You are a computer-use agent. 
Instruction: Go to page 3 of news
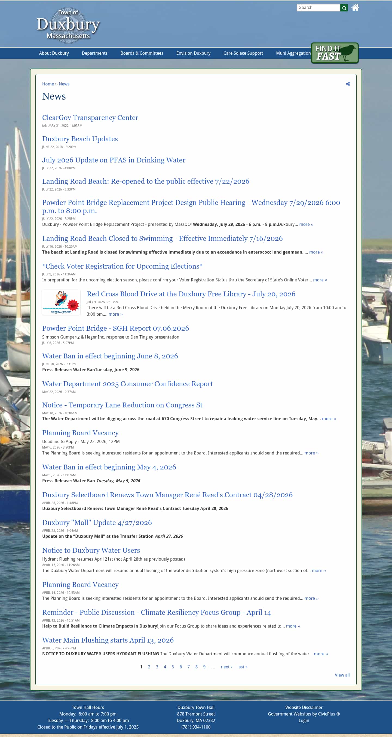click(x=157, y=667)
